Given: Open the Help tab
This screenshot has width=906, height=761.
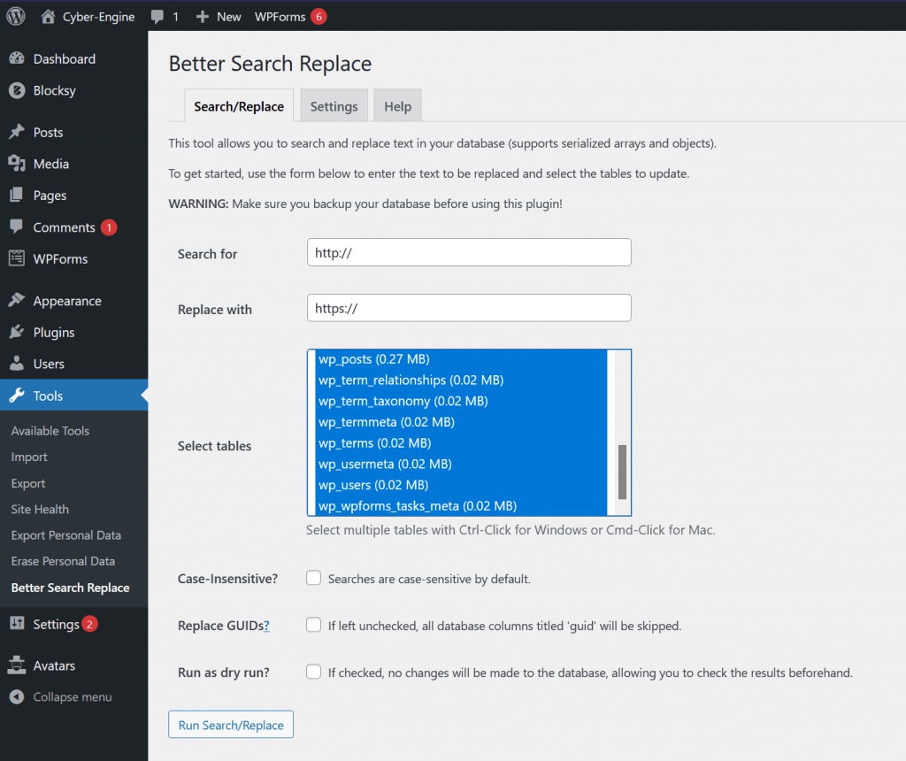Looking at the screenshot, I should pyautogui.click(x=397, y=106).
